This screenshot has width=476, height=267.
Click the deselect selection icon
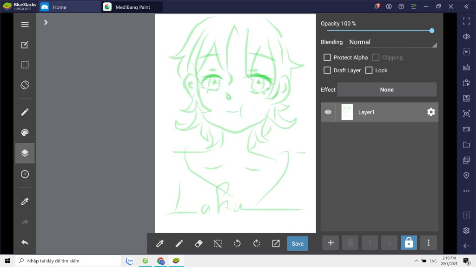pyautogui.click(x=218, y=243)
